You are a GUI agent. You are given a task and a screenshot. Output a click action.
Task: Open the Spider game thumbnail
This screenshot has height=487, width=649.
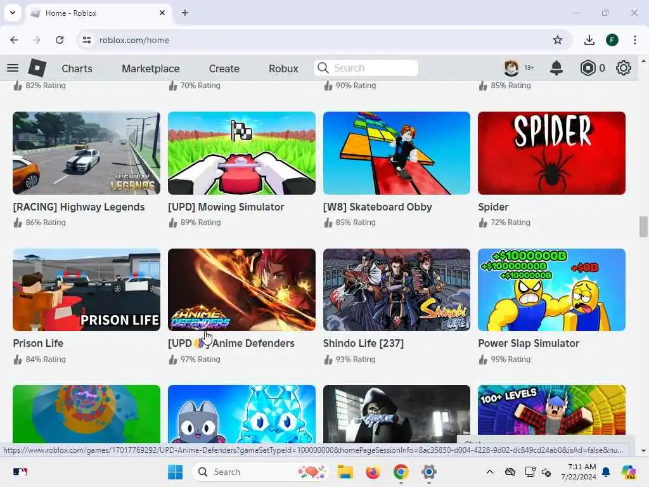[x=551, y=153]
